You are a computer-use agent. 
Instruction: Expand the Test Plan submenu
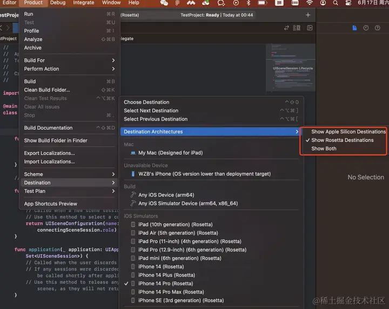70,191
